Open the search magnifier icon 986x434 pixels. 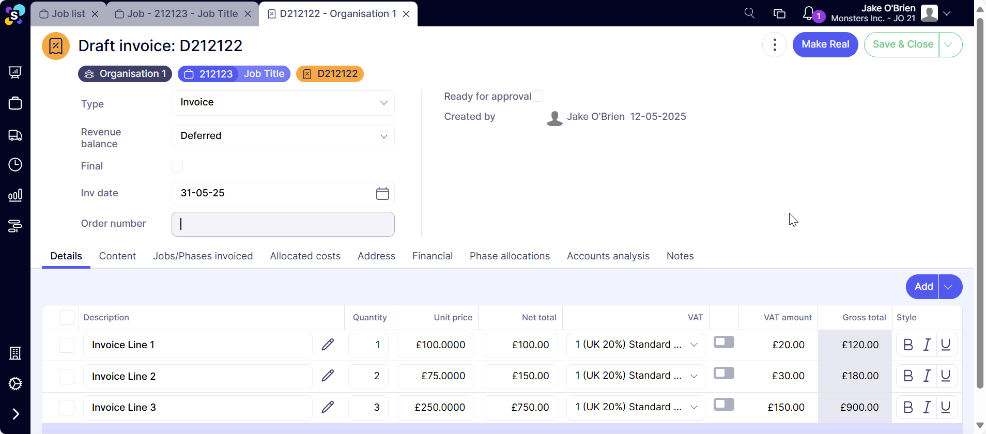(749, 13)
